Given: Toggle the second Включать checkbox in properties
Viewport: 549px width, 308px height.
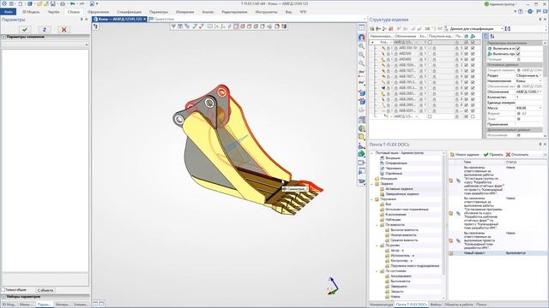Looking at the screenshot, I should pos(518,54).
